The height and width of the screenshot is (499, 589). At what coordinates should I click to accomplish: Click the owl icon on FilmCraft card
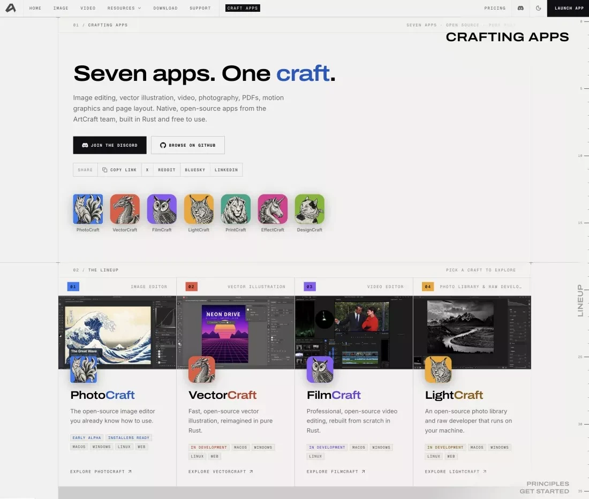320,369
